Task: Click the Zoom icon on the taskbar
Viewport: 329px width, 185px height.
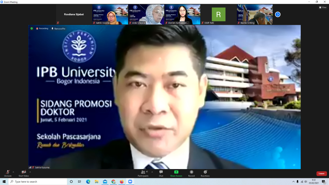Action: pyautogui.click(x=130, y=182)
